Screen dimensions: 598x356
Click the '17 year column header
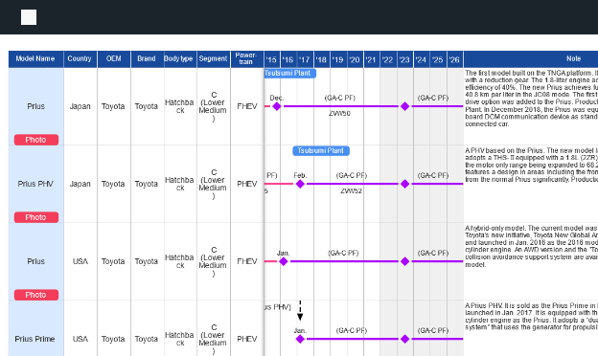pos(305,59)
